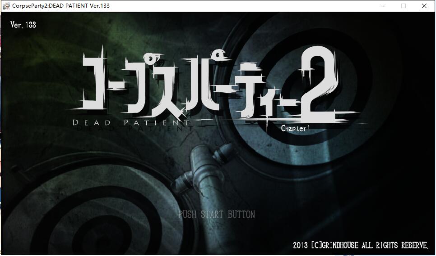Click the GRINDHOUSE copyright notice
The image size is (436, 256).
click(360, 245)
